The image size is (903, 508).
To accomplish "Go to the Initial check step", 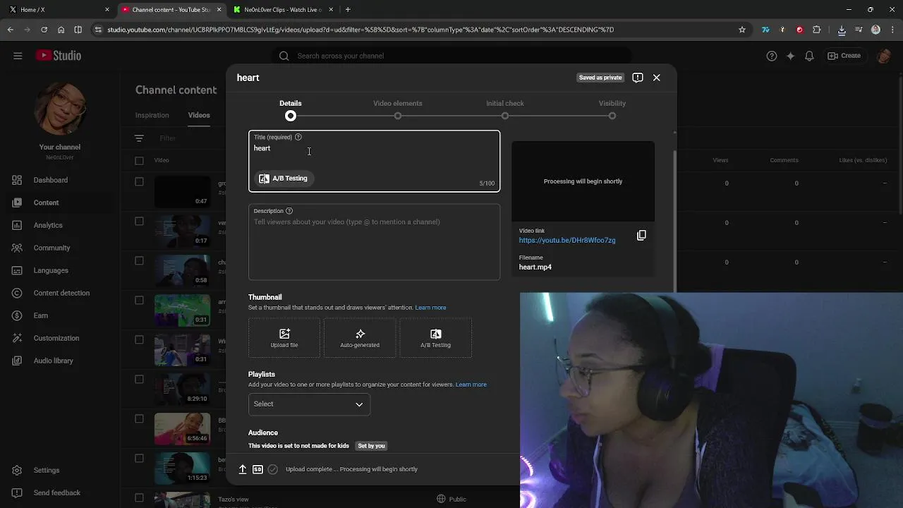I will pos(505,109).
